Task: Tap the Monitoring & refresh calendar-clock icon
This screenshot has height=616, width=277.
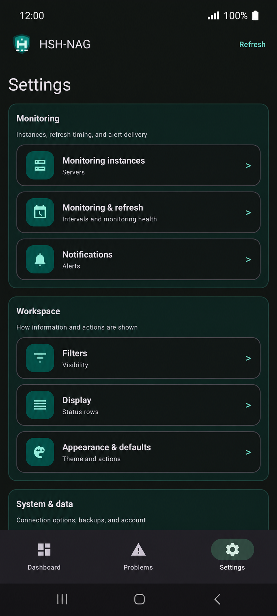Action: coord(40,212)
